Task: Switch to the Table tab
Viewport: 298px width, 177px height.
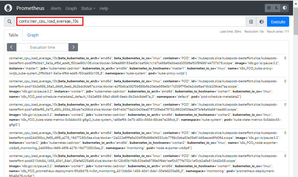Action: click(13, 35)
